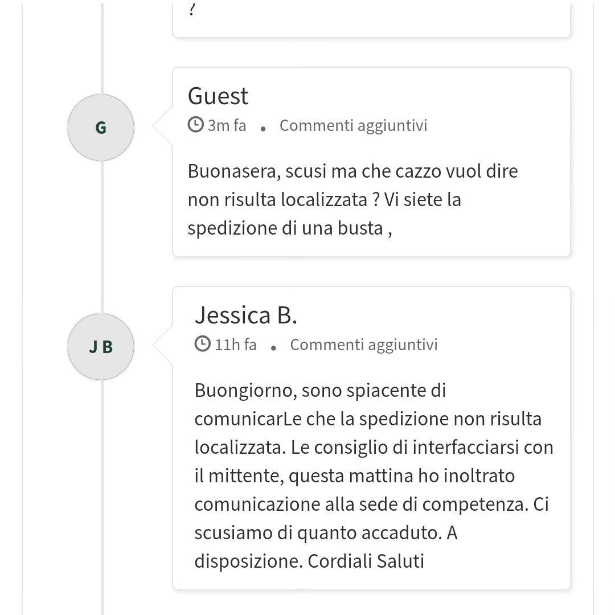The height and width of the screenshot is (615, 615).
Task: Click the words Cordiali Saluti in Jessica's reply
Action: click(x=366, y=561)
